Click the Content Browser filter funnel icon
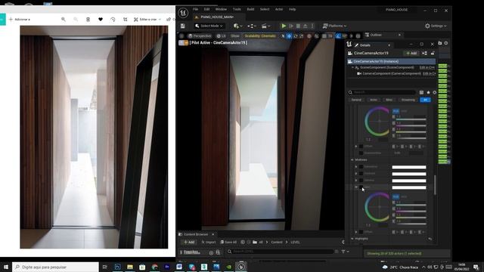Viewport: 484px width, 272px height. click(x=343, y=252)
